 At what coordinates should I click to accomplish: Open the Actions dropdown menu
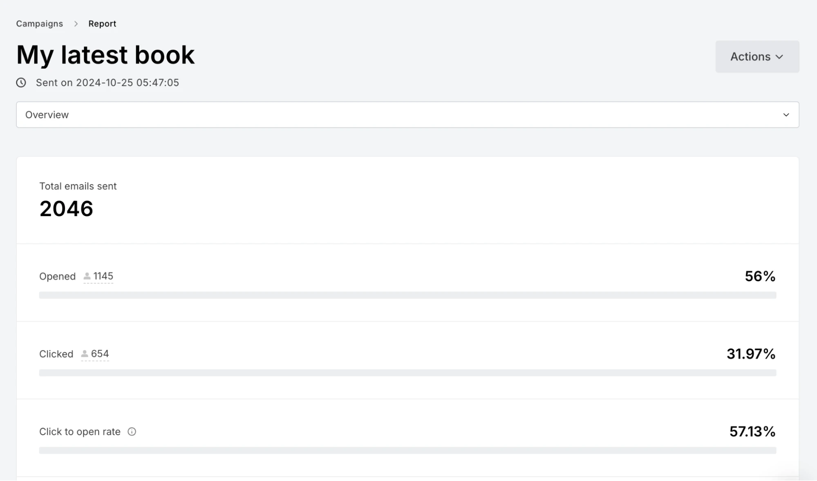(757, 57)
